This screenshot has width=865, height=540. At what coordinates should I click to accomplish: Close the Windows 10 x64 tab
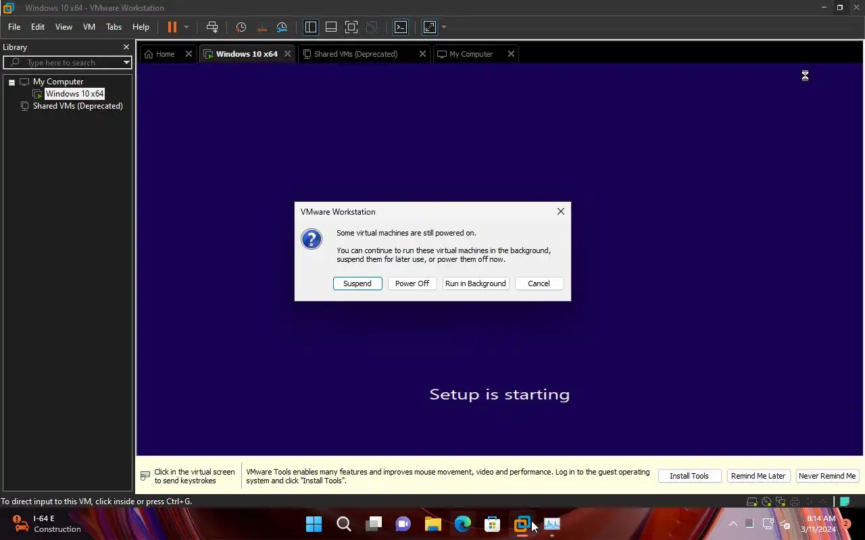[x=287, y=54]
